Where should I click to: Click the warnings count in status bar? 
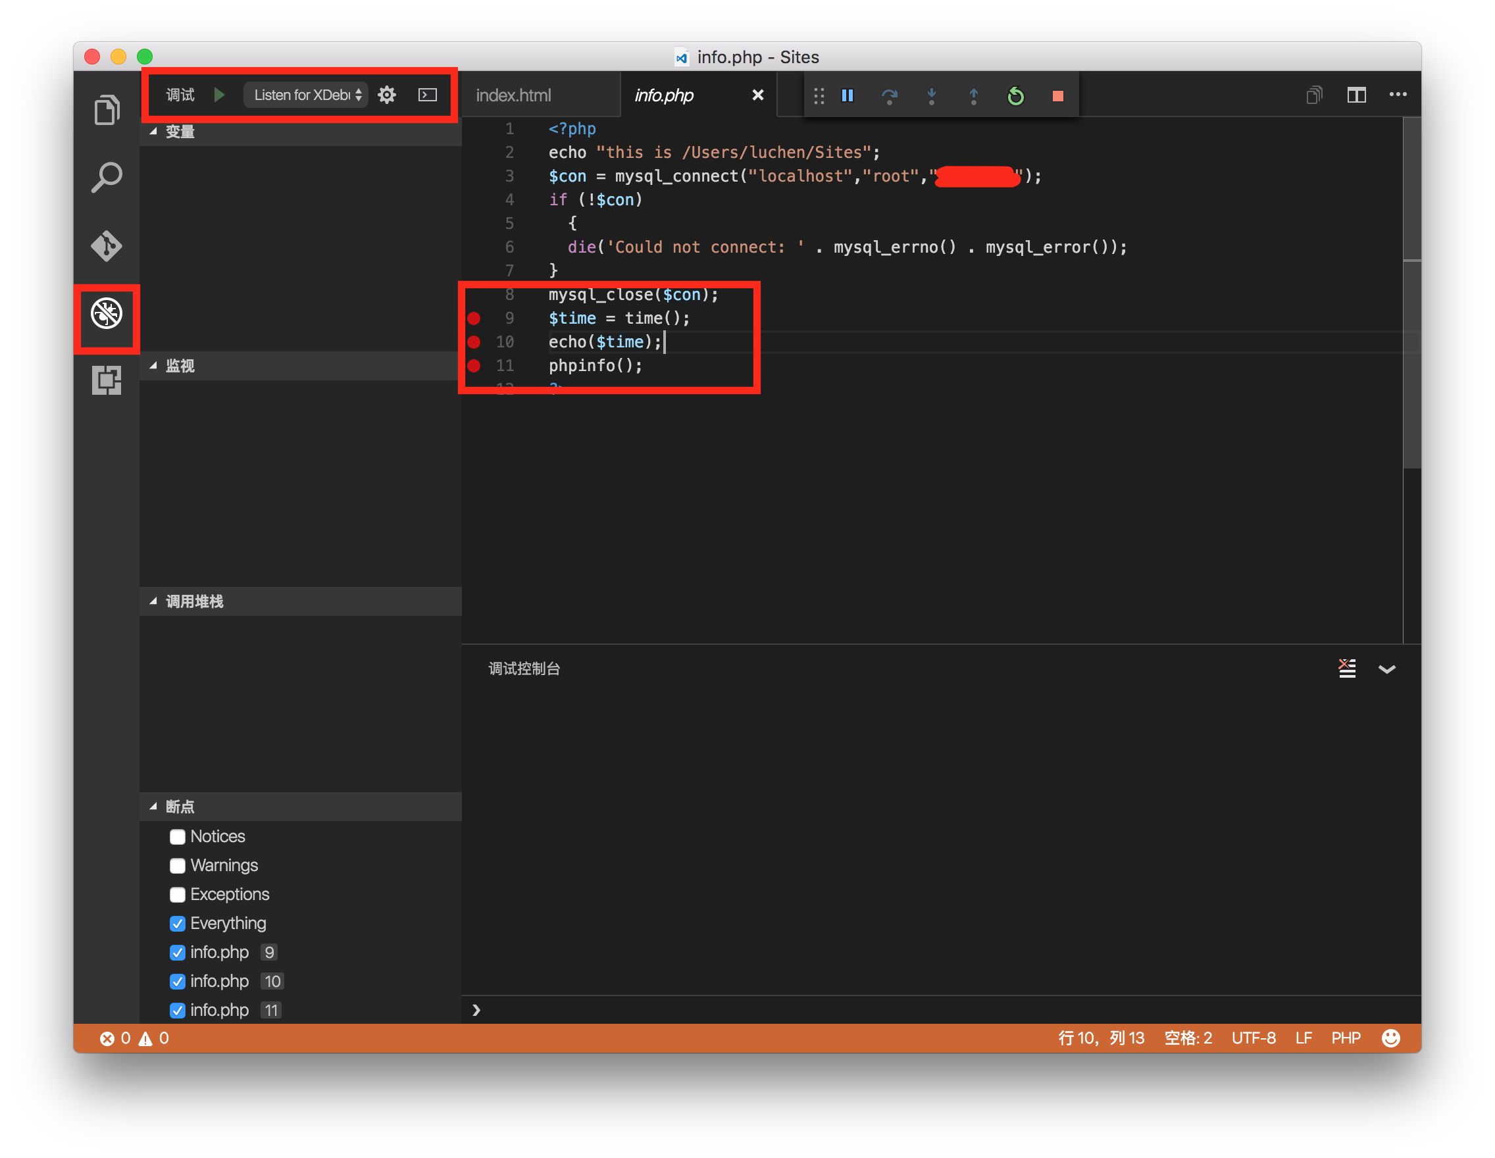pyautogui.click(x=154, y=1039)
